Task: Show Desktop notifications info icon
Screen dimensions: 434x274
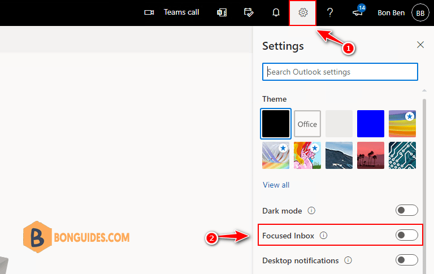Action: click(348, 260)
